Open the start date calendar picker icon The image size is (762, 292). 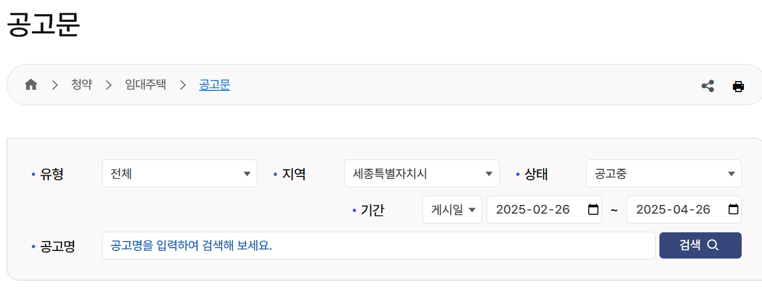pos(593,209)
